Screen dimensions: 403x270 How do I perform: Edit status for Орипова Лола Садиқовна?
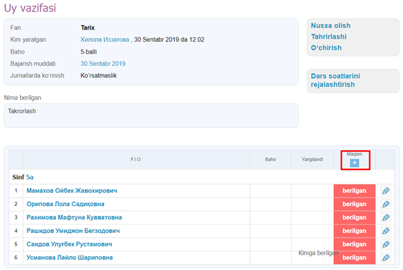(x=386, y=204)
